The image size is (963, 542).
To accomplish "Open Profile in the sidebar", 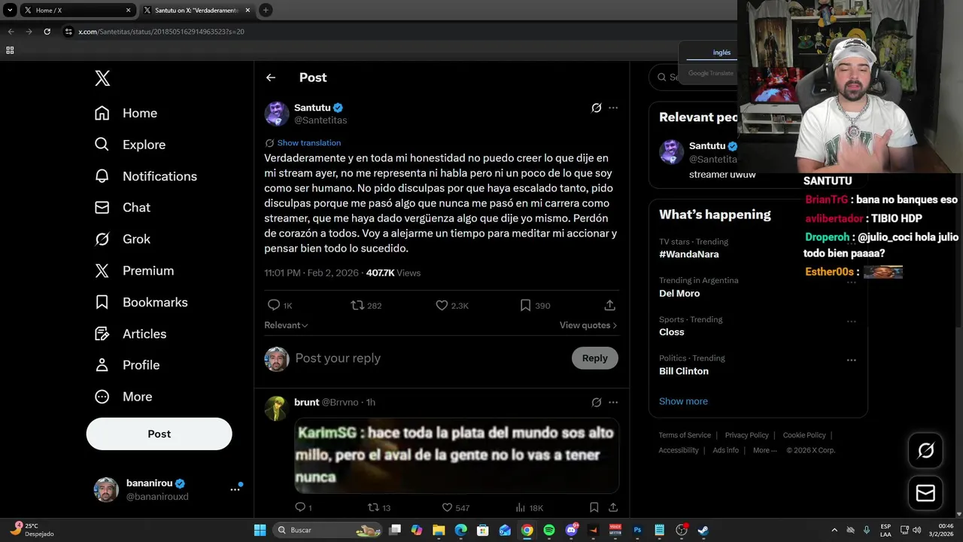I will 126,364.
